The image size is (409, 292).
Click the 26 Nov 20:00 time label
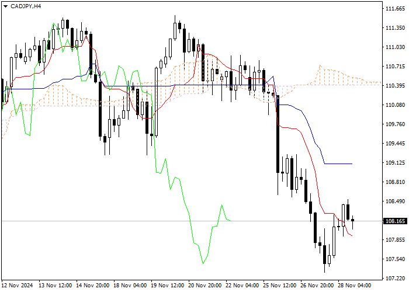point(317,286)
